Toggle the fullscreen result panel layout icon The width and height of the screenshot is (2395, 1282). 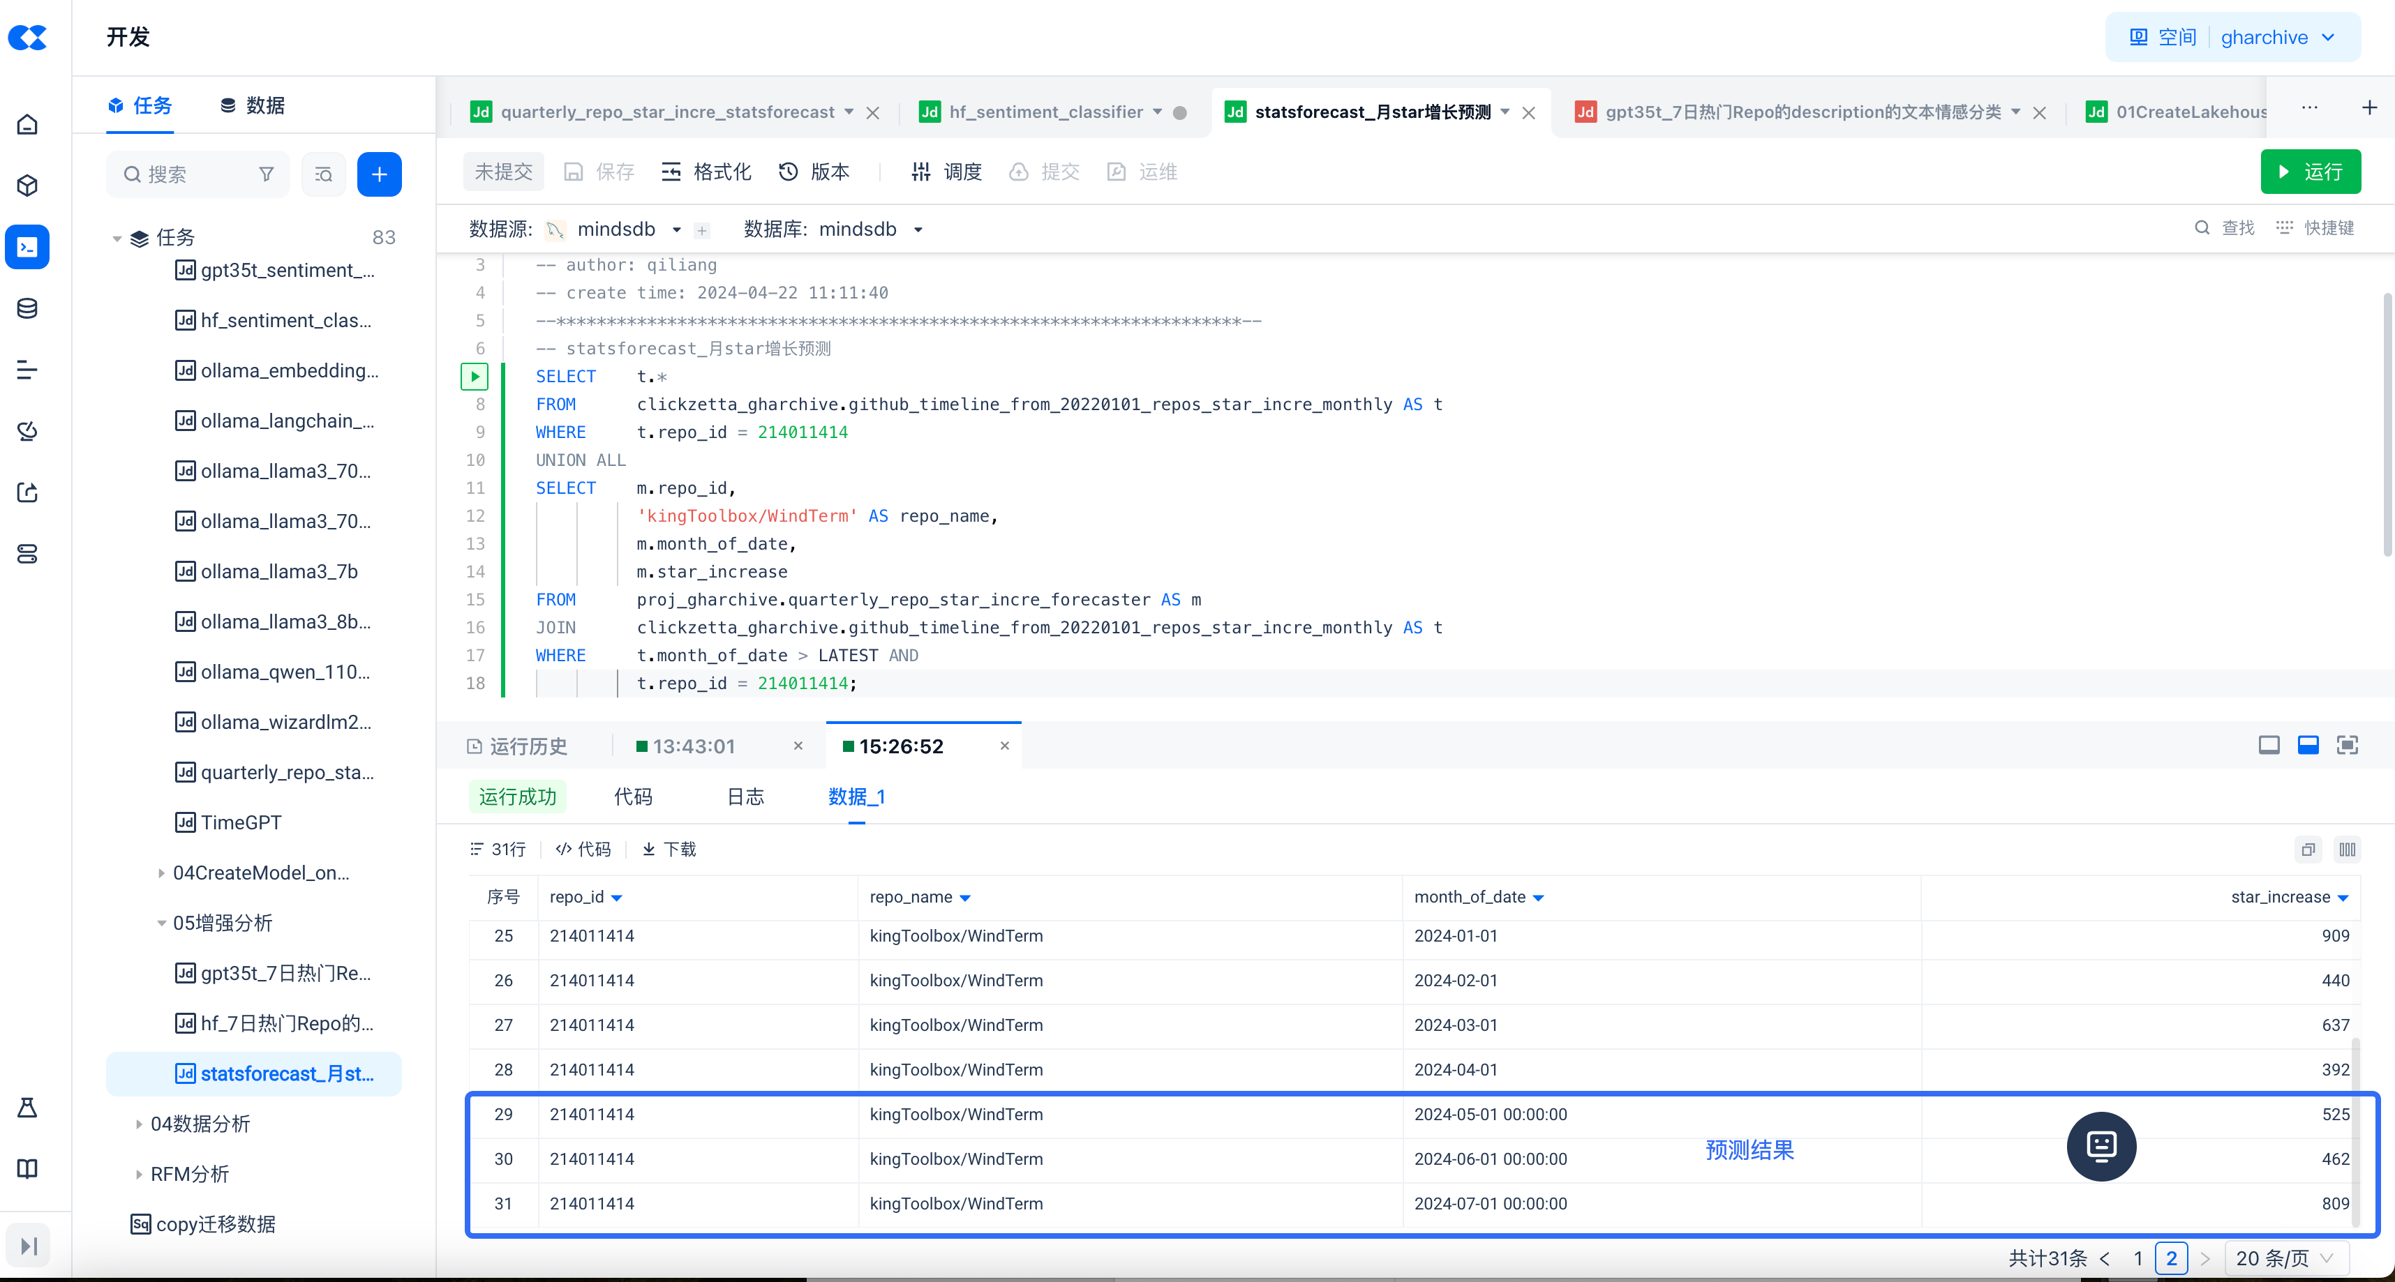[2347, 745]
